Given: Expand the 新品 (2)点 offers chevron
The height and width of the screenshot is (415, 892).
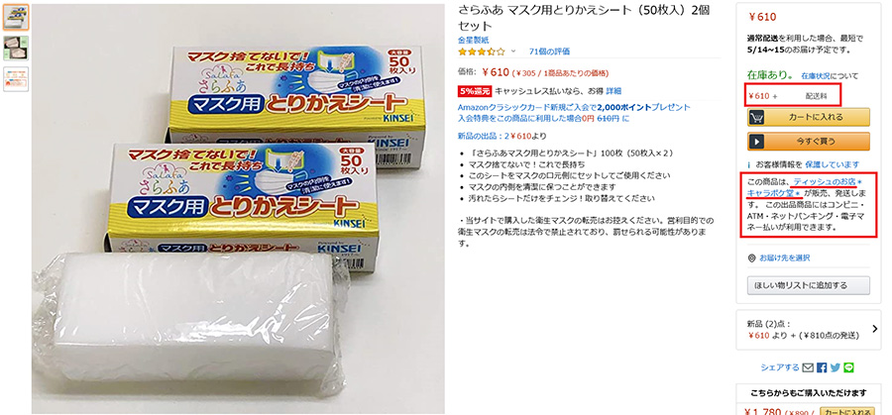Looking at the screenshot, I should point(875,329).
